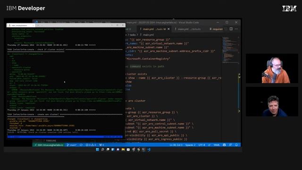Screen dimensions: 302x170
Task: Change indentation via Spaces: 2
Action: click(x=190, y=145)
